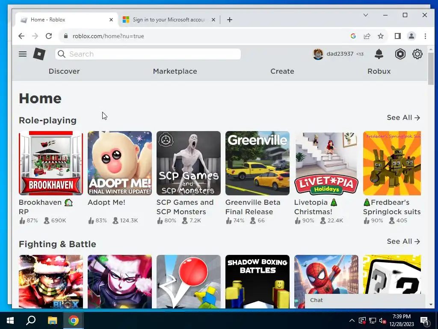Open the Windows notification center
This screenshot has width=438, height=329.
[425, 320]
